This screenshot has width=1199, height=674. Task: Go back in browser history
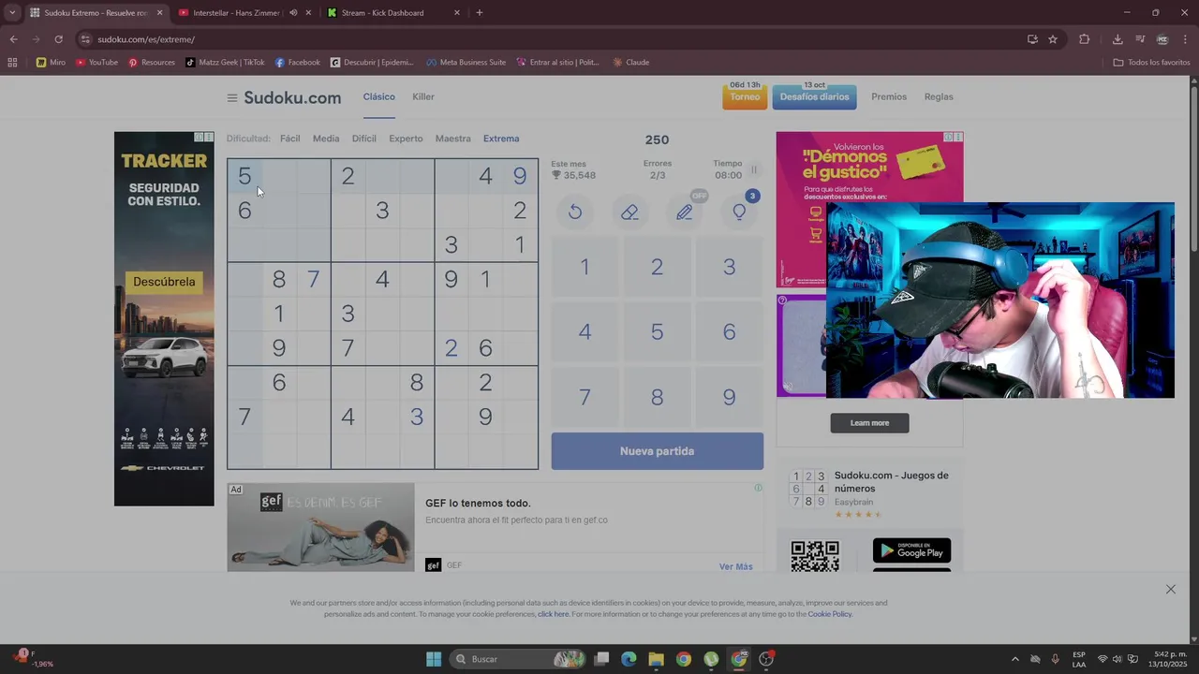pyautogui.click(x=13, y=39)
